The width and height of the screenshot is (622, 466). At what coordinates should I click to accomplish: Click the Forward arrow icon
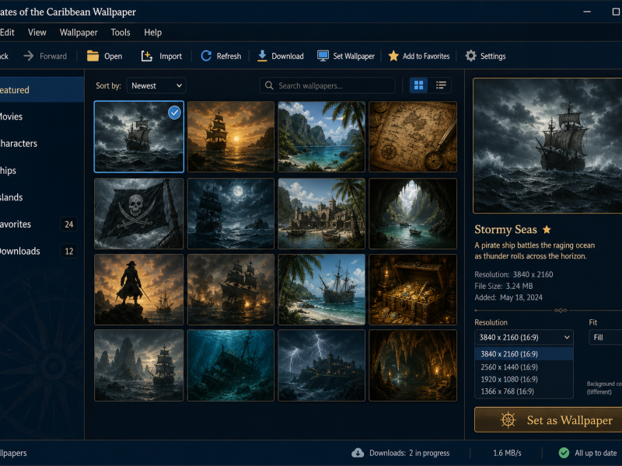(29, 56)
